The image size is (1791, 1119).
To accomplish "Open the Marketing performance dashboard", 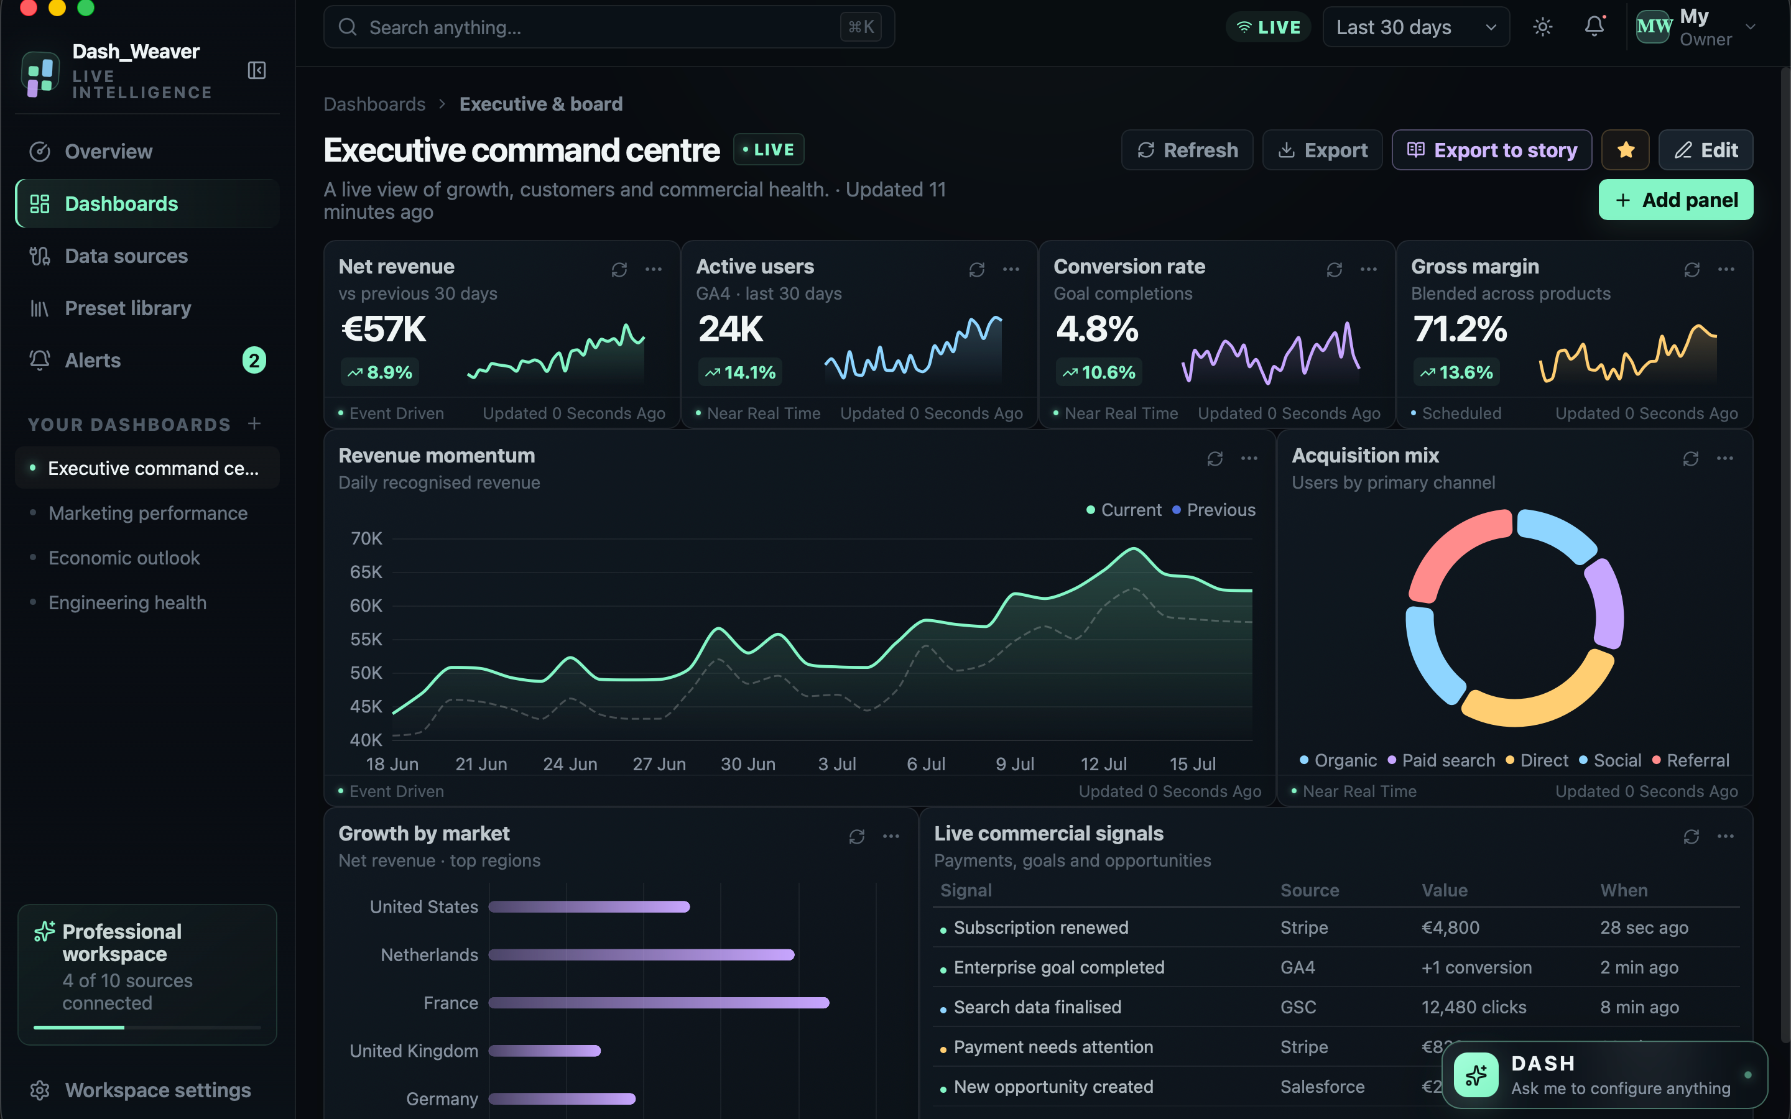I will click(147, 513).
